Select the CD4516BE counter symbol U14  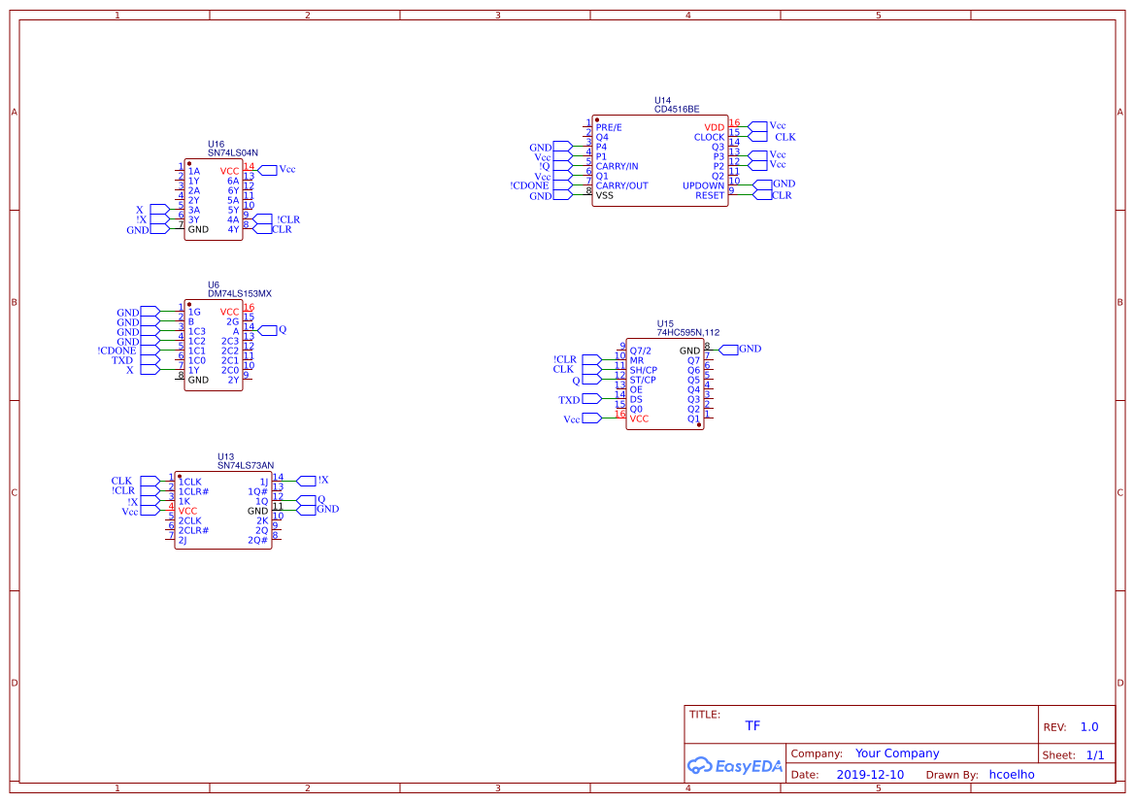point(659,160)
